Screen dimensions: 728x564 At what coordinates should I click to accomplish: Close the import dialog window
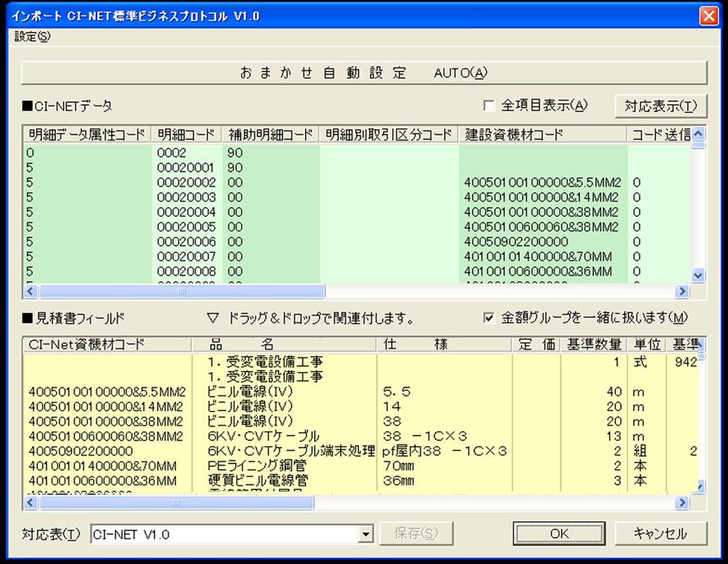[x=708, y=16]
